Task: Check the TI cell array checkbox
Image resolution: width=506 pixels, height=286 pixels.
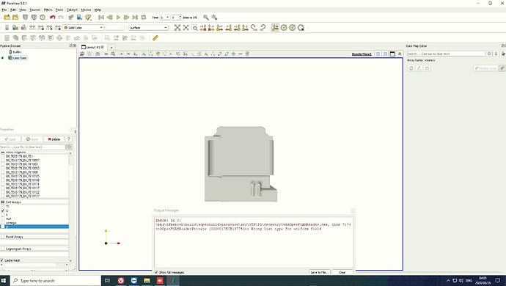Action: (3, 207)
